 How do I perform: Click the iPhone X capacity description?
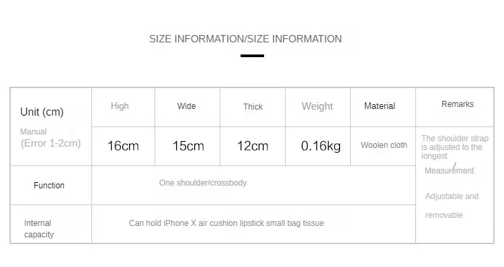[226, 223]
